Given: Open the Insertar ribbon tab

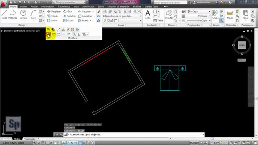Looking at the screenshot, I should click(23, 6).
